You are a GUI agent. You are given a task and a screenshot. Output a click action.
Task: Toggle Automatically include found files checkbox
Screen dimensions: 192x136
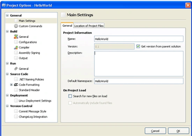pos(70,103)
